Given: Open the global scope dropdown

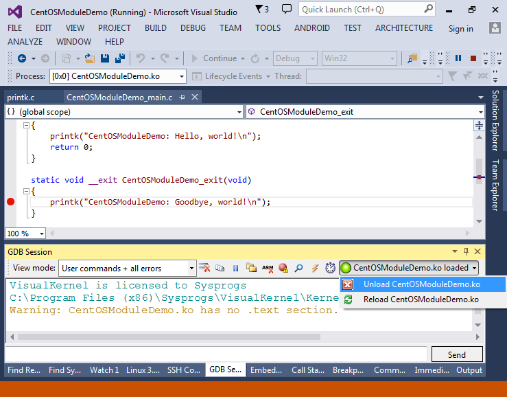Looking at the screenshot, I should [x=239, y=112].
